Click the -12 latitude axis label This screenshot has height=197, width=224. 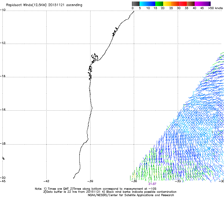[x=3, y=43]
